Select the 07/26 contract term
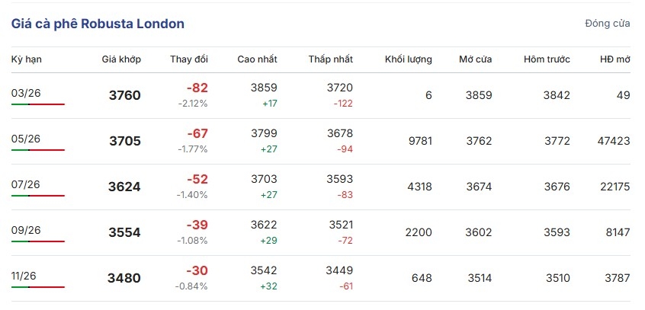 tap(25, 184)
